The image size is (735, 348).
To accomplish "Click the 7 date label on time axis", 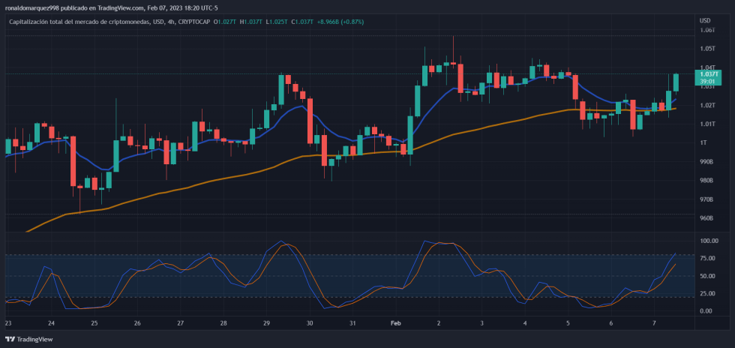I will (654, 323).
